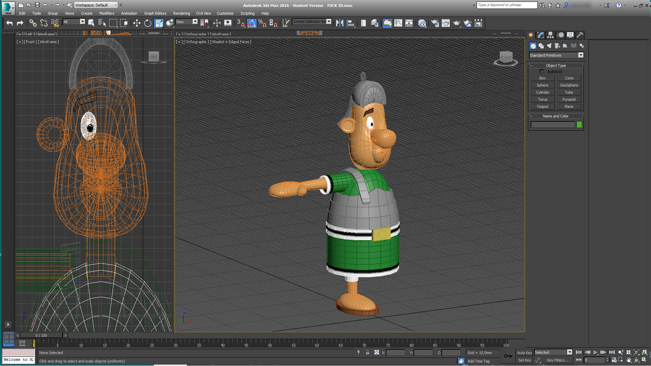The width and height of the screenshot is (651, 366).
Task: Open the Curve Editor icon
Action: (398, 23)
